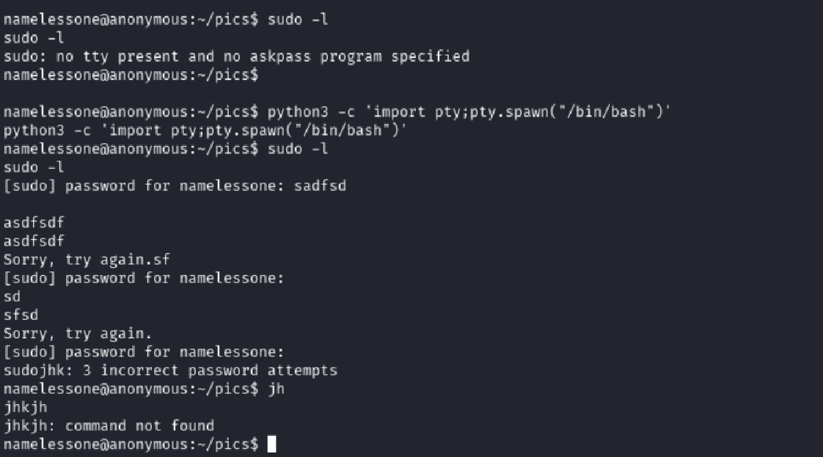This screenshot has height=457, width=823.
Task: Click the second 'asdfsdf' output line
Action: (34, 241)
